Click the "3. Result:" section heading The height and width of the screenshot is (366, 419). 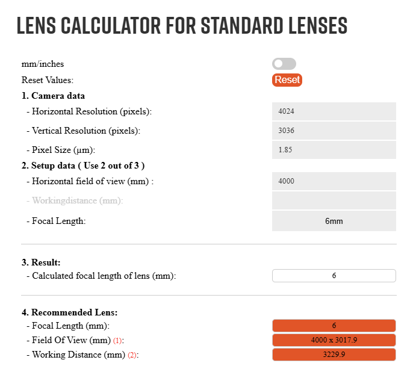(x=41, y=262)
